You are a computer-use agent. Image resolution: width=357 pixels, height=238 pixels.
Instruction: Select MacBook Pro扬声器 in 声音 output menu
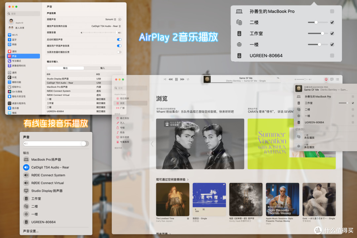click(x=56, y=160)
